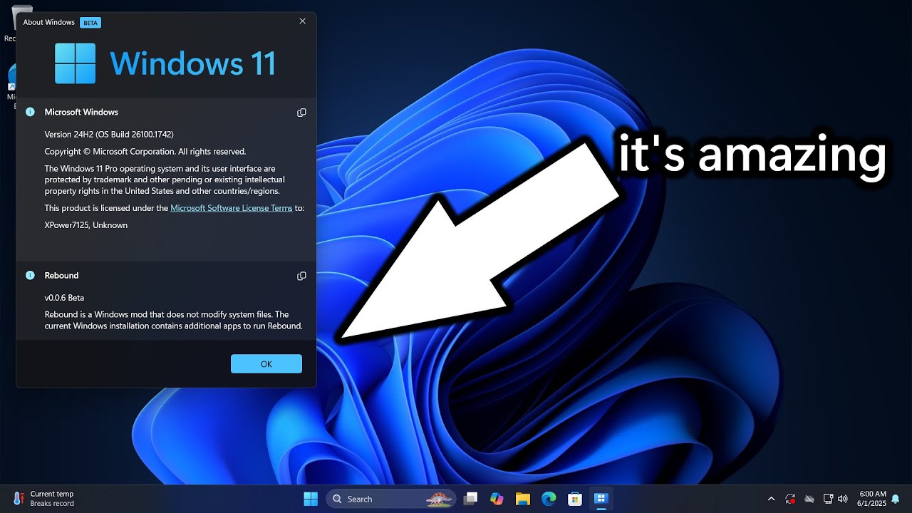Open the clock showing 6:00 AM
Screen dimensions: 912x513
coord(873,499)
